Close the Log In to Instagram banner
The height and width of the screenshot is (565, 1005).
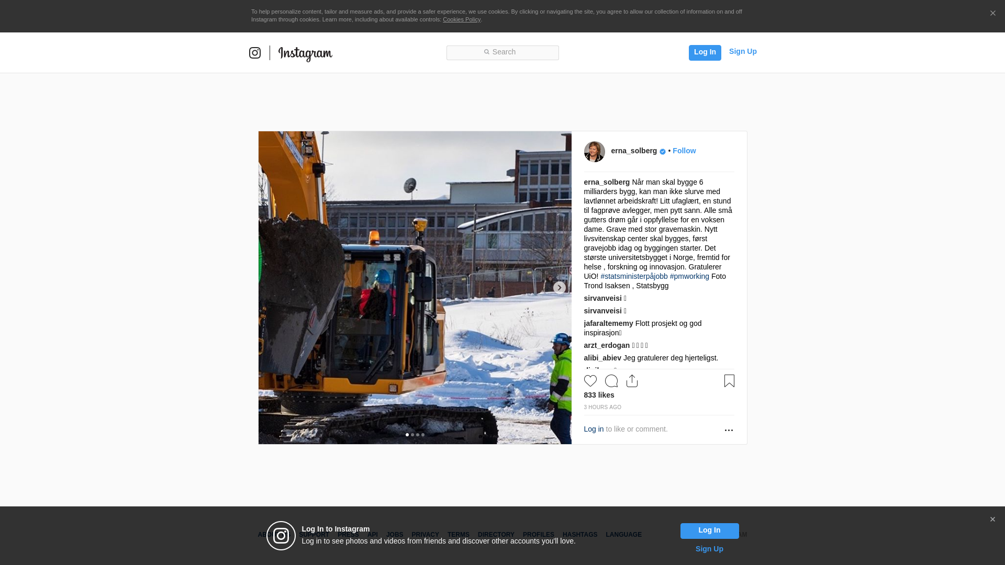click(992, 519)
